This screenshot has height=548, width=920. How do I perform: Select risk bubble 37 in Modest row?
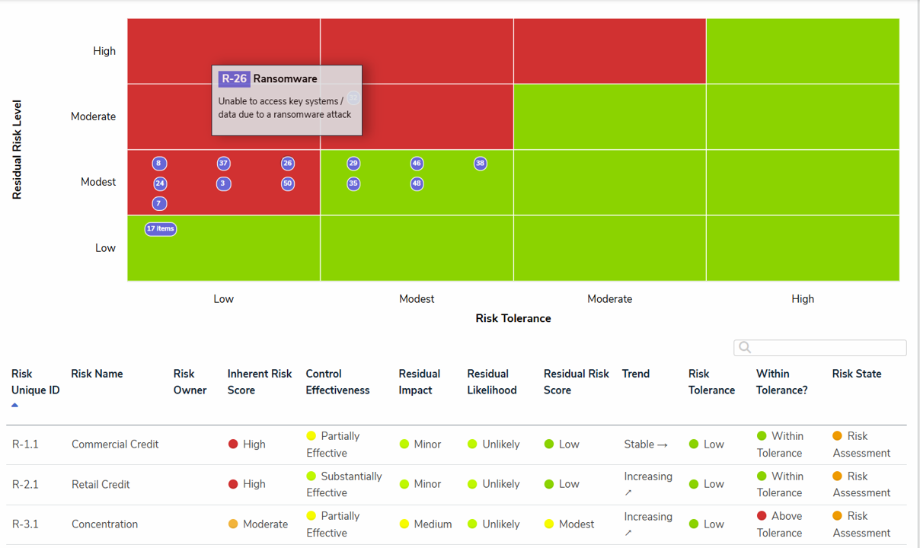pyautogui.click(x=223, y=164)
